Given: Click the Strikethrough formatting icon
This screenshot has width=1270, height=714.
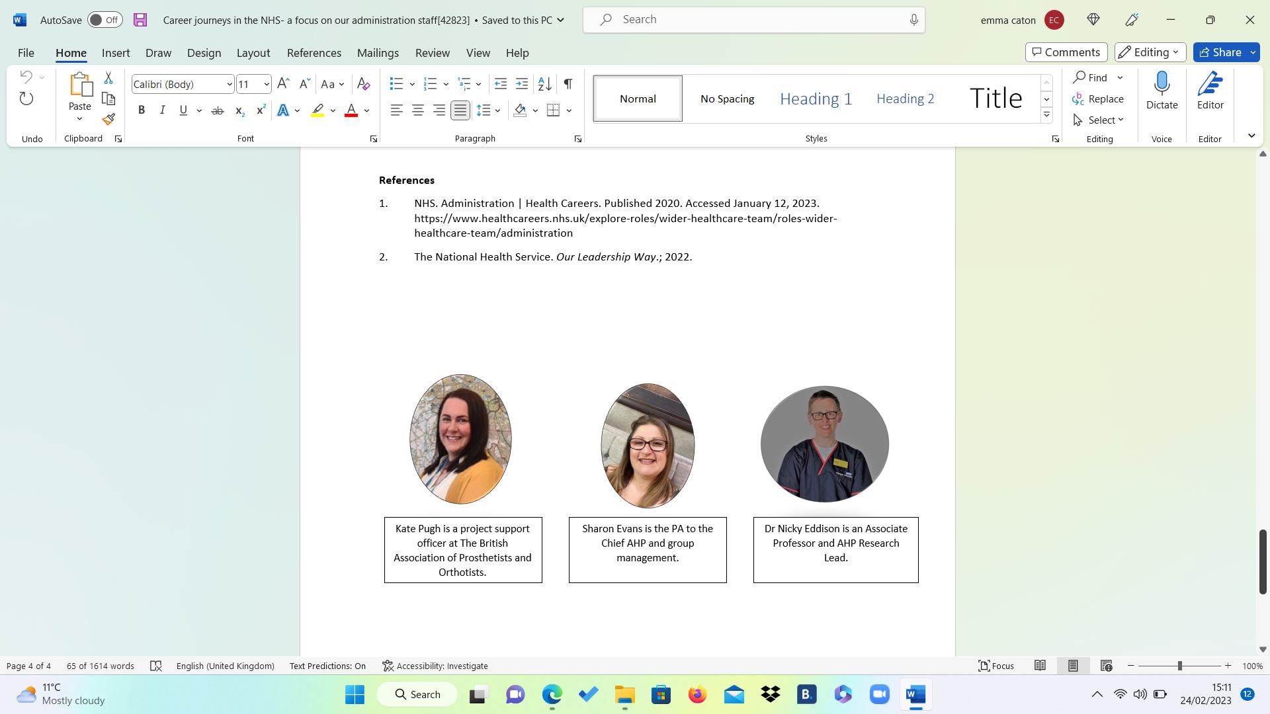Looking at the screenshot, I should [x=217, y=110].
